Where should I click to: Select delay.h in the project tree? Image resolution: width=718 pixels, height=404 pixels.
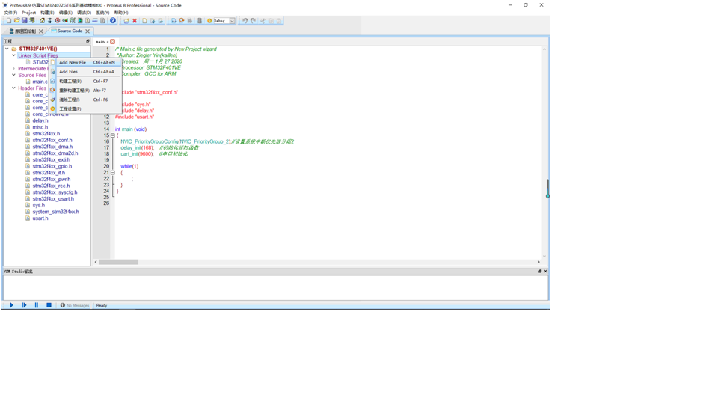(x=40, y=121)
